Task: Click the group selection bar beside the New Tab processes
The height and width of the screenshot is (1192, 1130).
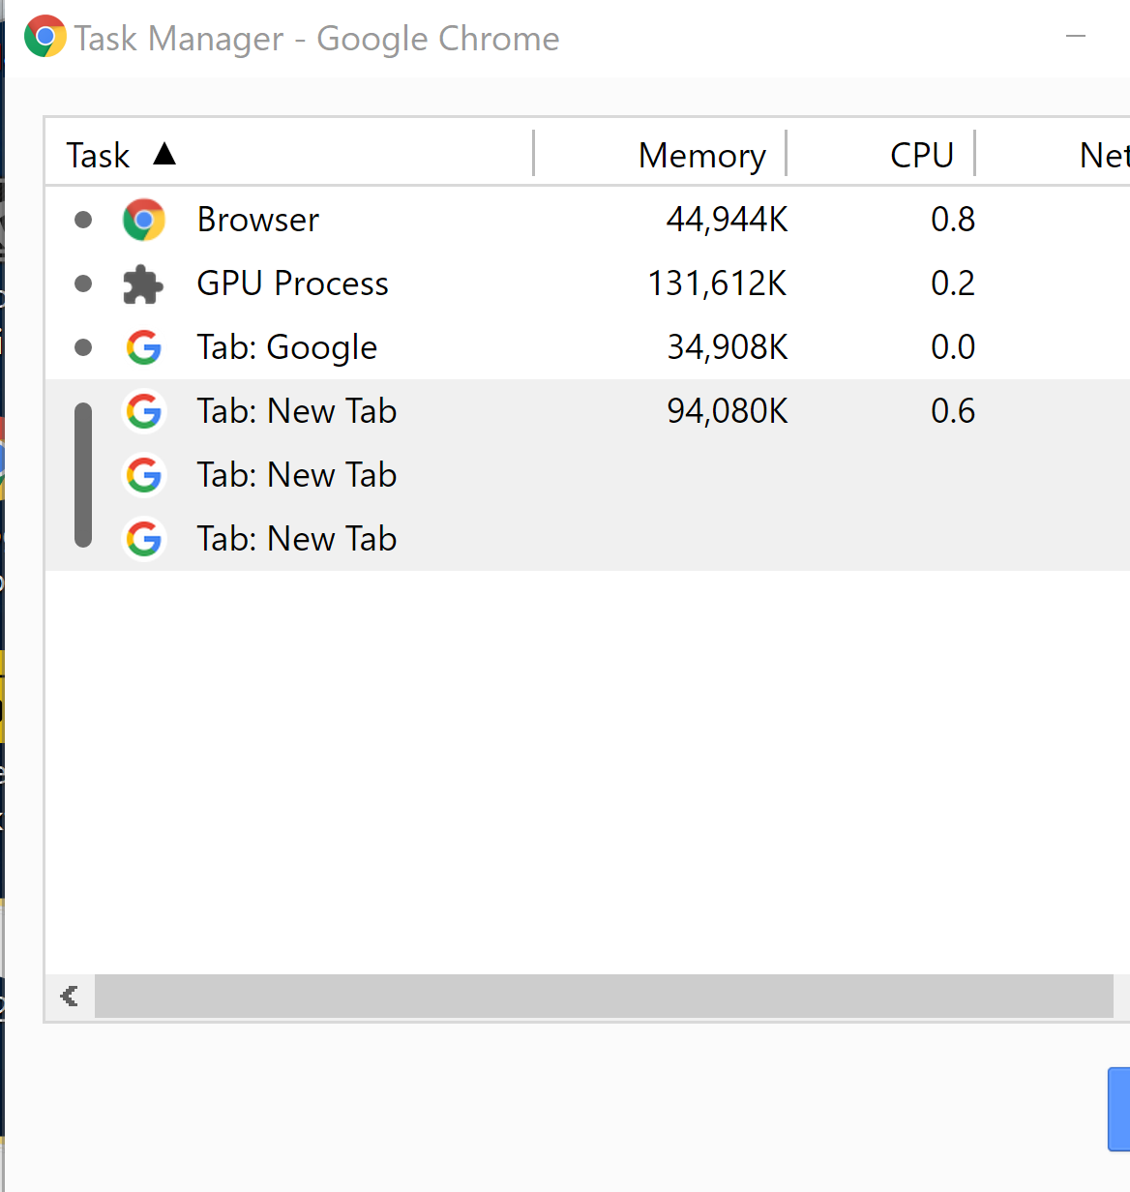Action: click(83, 475)
